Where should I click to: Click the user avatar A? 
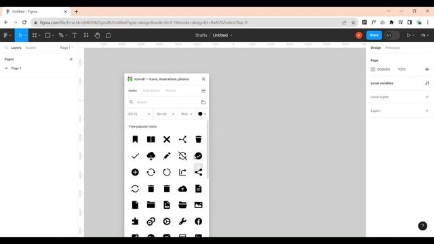coord(359,35)
